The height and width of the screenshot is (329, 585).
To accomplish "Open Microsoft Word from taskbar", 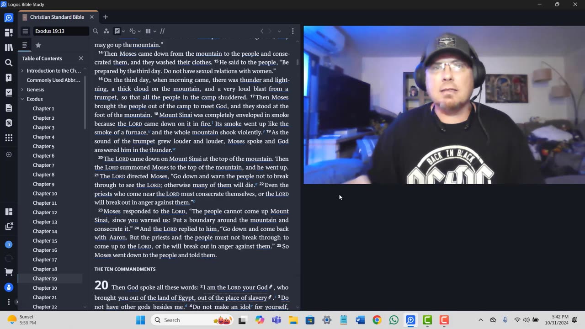I will coord(360,320).
